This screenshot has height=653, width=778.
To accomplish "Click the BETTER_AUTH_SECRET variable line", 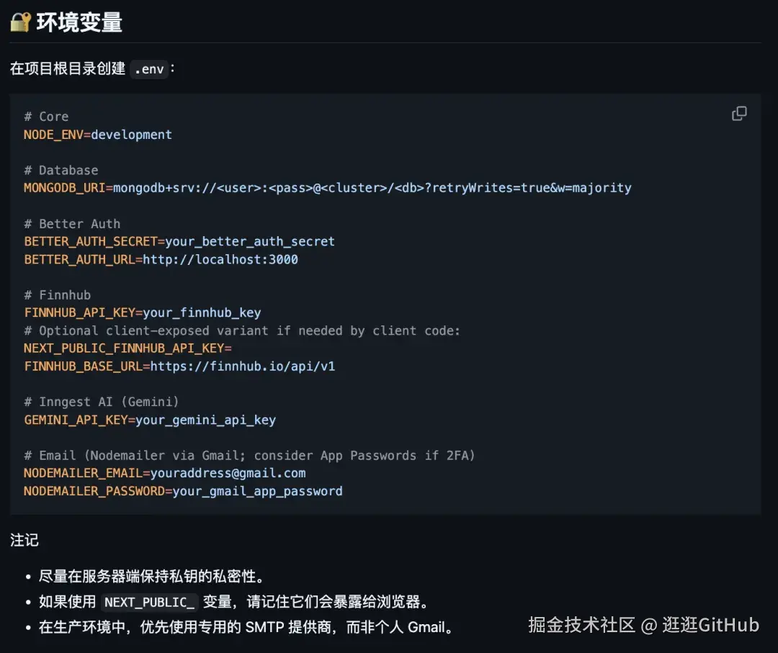I will tap(179, 241).
